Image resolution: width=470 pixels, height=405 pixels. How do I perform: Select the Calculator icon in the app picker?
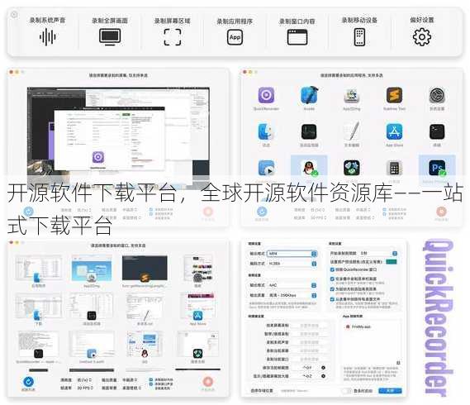pyautogui.click(x=394, y=169)
